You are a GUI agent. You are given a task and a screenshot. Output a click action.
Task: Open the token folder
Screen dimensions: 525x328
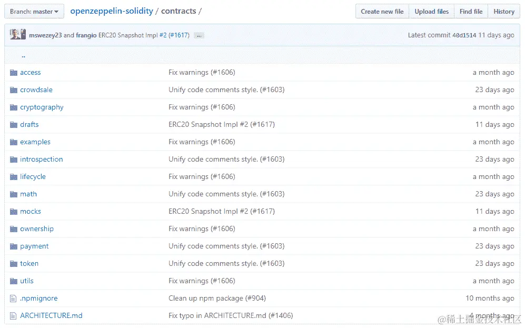tap(29, 264)
